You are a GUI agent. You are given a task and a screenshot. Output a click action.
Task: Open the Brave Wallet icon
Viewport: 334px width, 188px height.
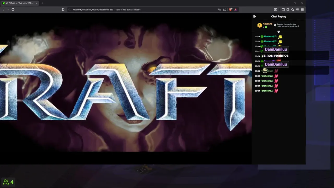(288, 9)
